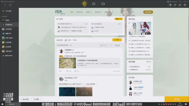
Task: Open more options on first post
Action: (x=119, y=50)
